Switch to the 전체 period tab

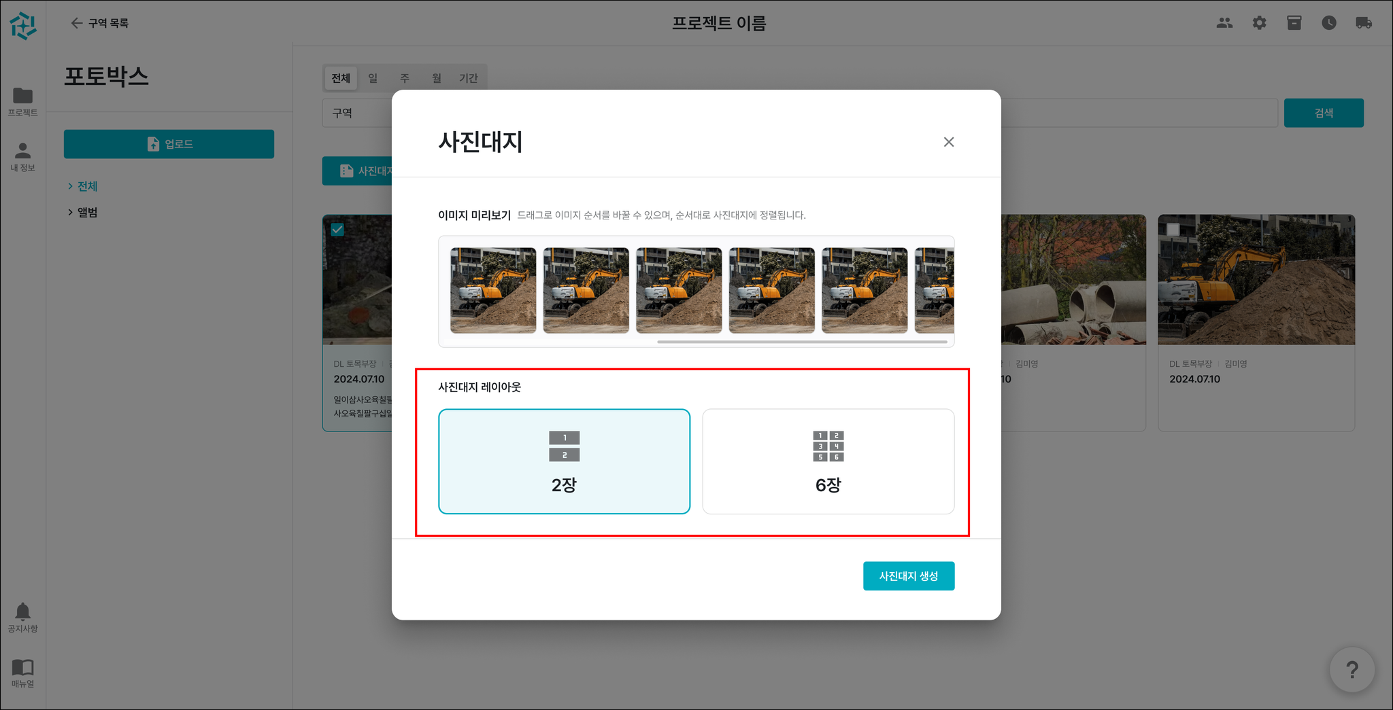[x=341, y=78]
